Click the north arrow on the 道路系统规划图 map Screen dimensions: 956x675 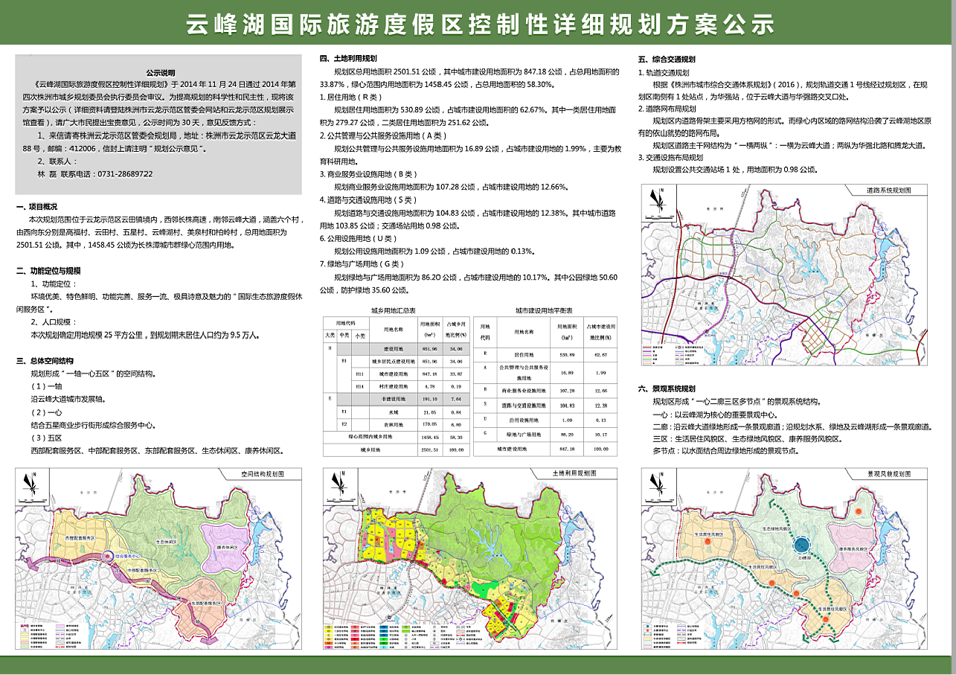[x=655, y=199]
